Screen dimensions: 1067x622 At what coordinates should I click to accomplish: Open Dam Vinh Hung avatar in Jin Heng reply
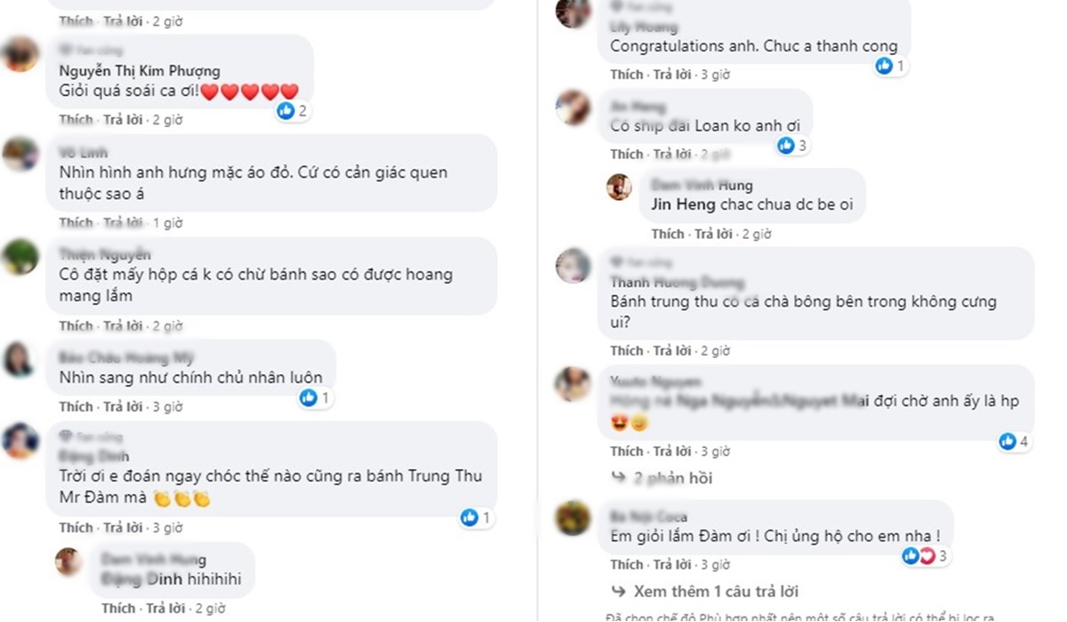pos(619,187)
